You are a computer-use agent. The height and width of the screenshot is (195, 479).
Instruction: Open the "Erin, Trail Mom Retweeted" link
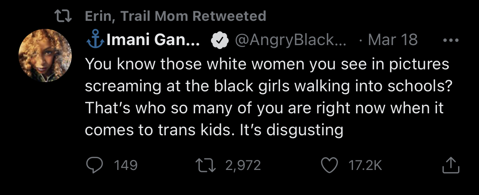tap(175, 16)
